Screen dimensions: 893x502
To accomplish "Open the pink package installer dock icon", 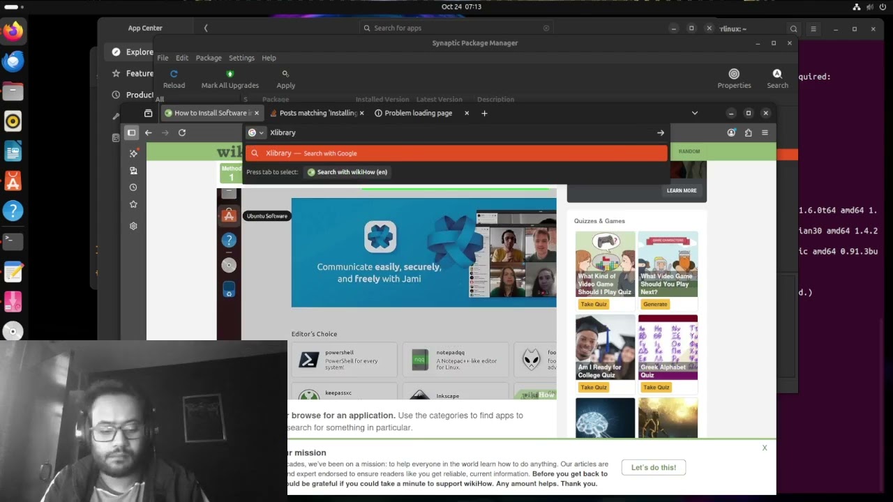I will 13,301.
